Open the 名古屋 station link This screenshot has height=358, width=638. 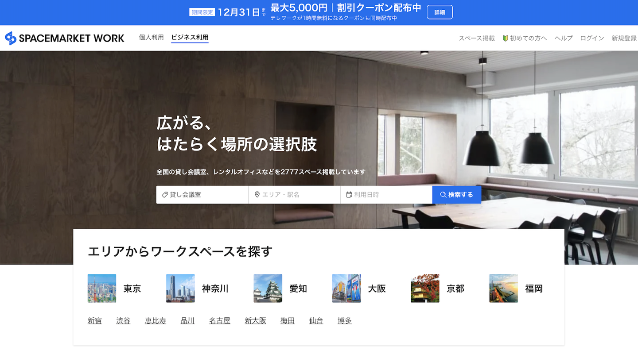click(x=220, y=321)
